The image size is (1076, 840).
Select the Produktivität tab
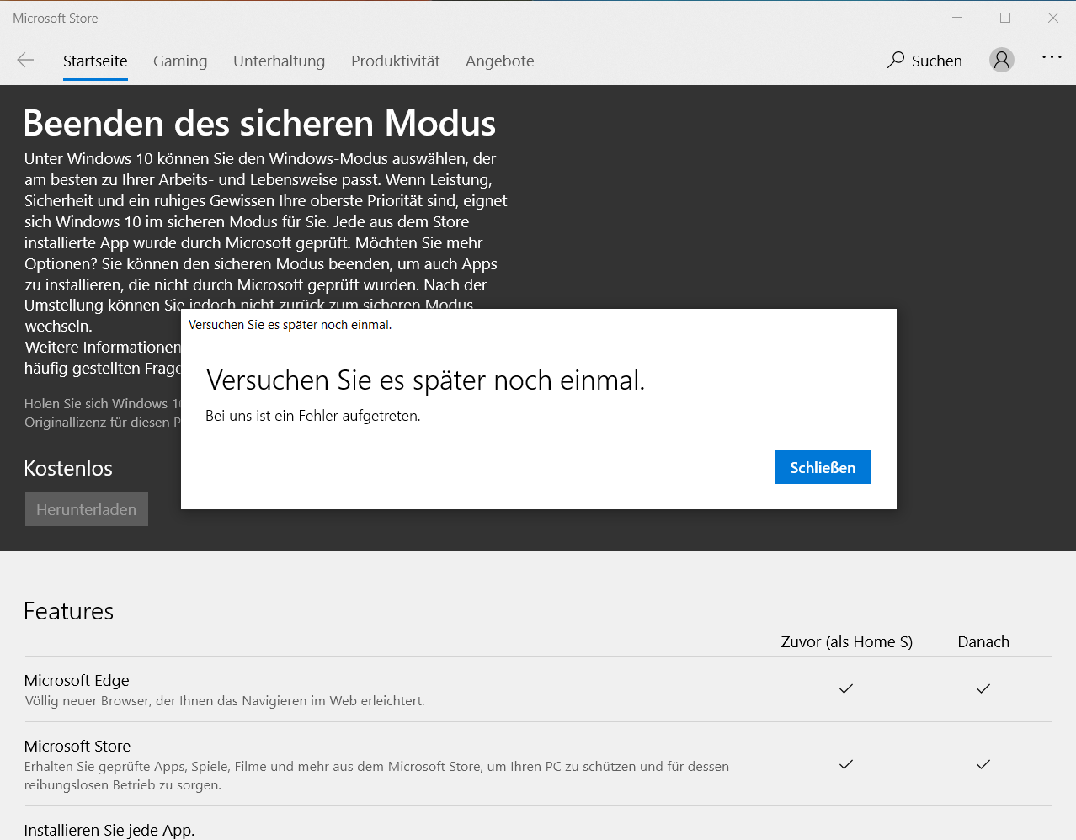[x=395, y=61]
